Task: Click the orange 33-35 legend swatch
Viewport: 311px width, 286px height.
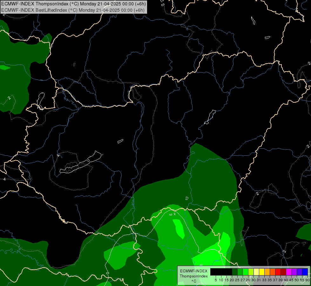Action: 267,272
